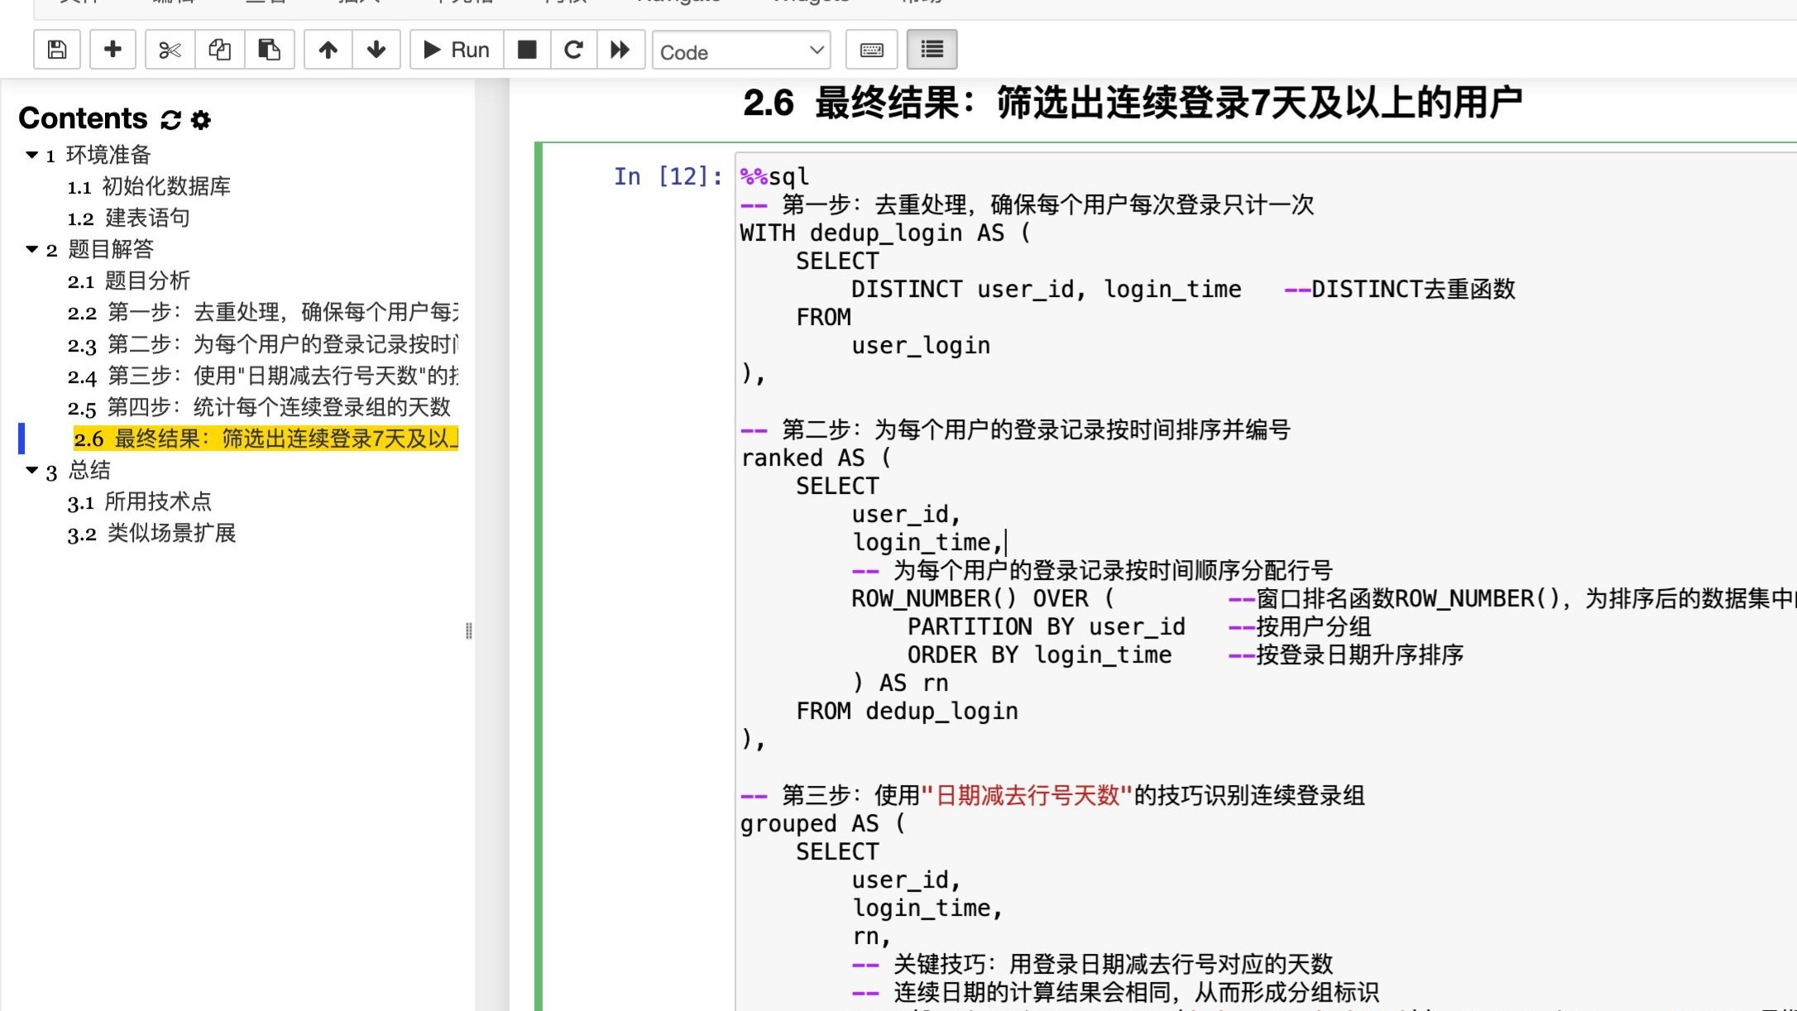
Task: Move the cell up with the arrow icon
Action: point(328,50)
